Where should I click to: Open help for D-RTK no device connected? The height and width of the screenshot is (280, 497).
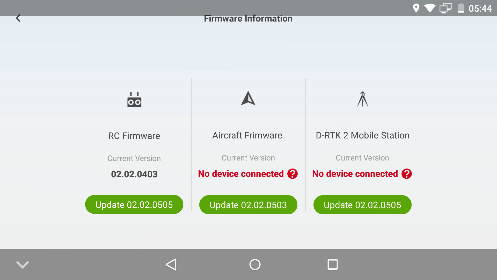pyautogui.click(x=407, y=174)
